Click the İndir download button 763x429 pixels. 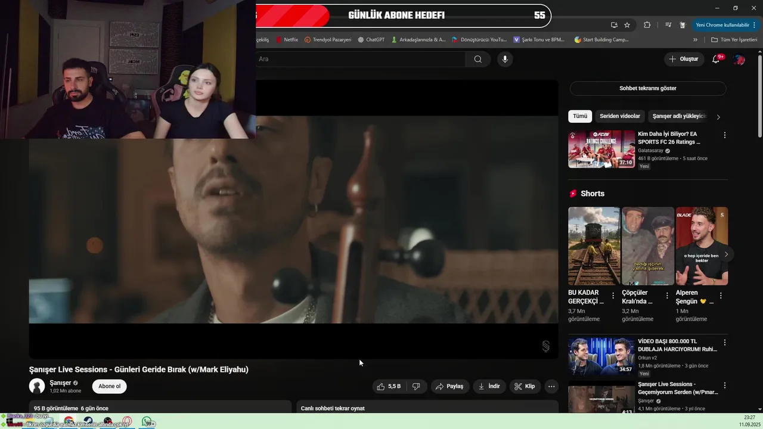489,386
